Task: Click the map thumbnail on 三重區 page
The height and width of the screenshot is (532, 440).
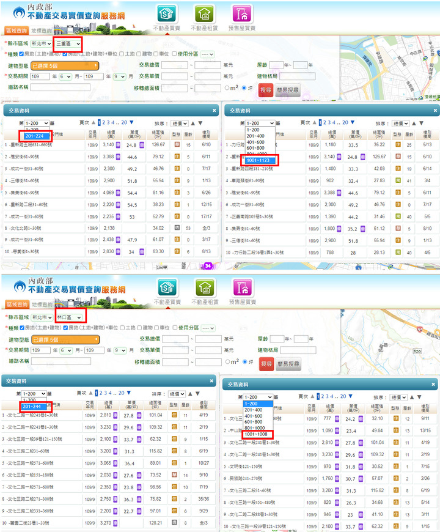Action: tap(390, 68)
